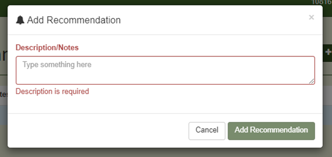Click the Description/Notes field label
This screenshot has height=157, width=332.
point(47,47)
